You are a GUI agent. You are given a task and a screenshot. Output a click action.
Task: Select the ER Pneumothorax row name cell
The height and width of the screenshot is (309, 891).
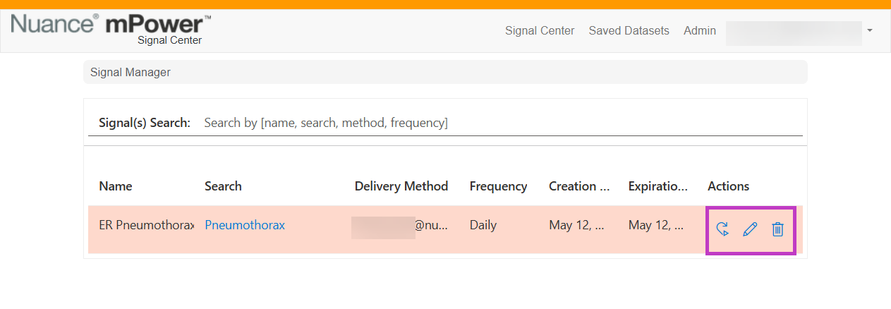click(x=147, y=225)
